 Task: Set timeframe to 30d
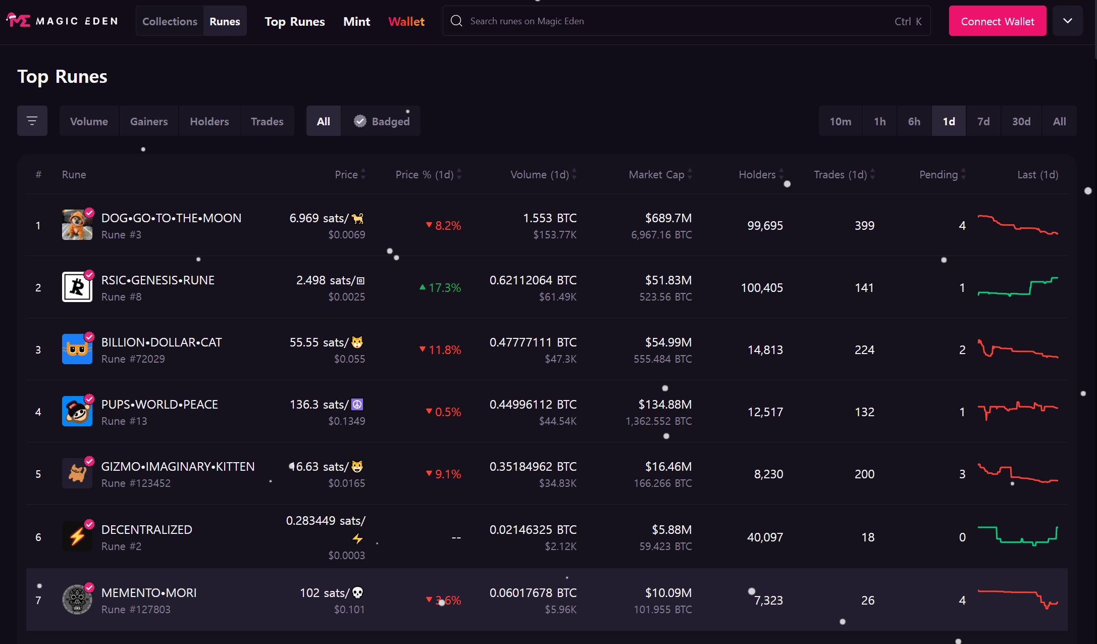(1021, 121)
